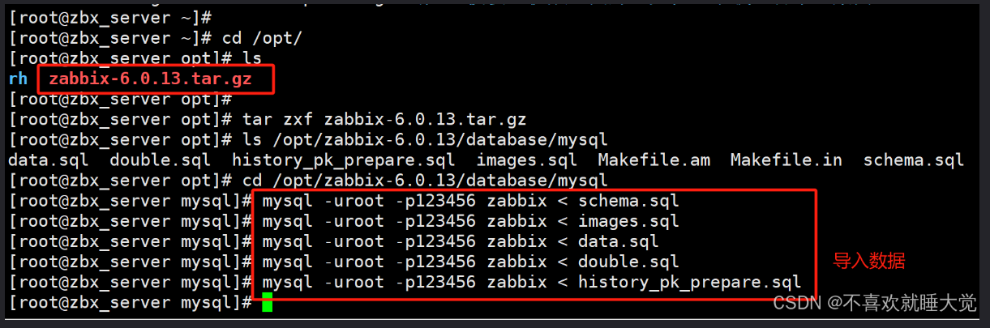The image size is (990, 328).
Task: Click schema.sql in the ls output
Action: pos(913,160)
